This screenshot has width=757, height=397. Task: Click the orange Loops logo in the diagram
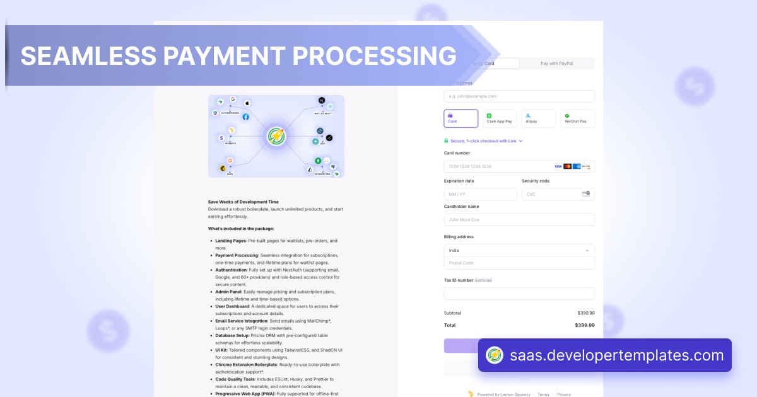(x=230, y=160)
